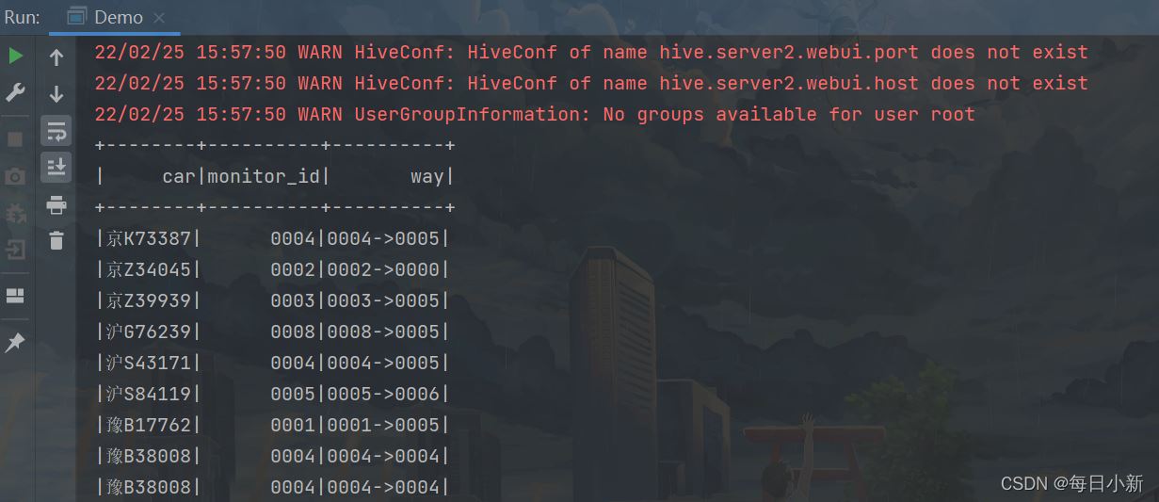Click the 京K73387 row in the table output

click(273, 238)
